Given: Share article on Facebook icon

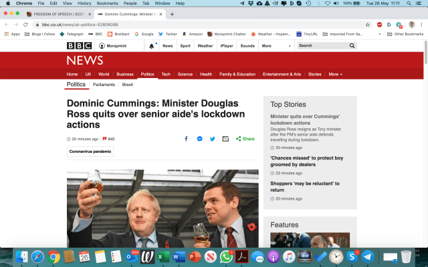Looking at the screenshot, I should [x=186, y=139].
